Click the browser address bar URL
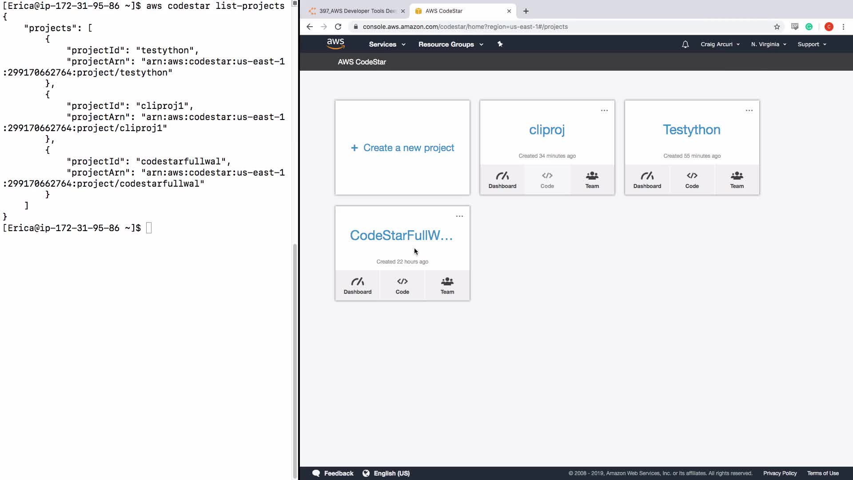853x480 pixels. coord(465,27)
